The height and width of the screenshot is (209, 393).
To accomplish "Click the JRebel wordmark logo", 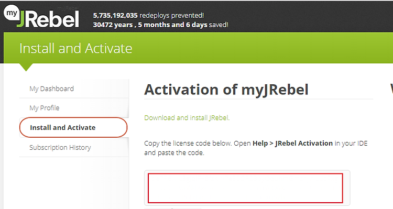I will (48, 19).
